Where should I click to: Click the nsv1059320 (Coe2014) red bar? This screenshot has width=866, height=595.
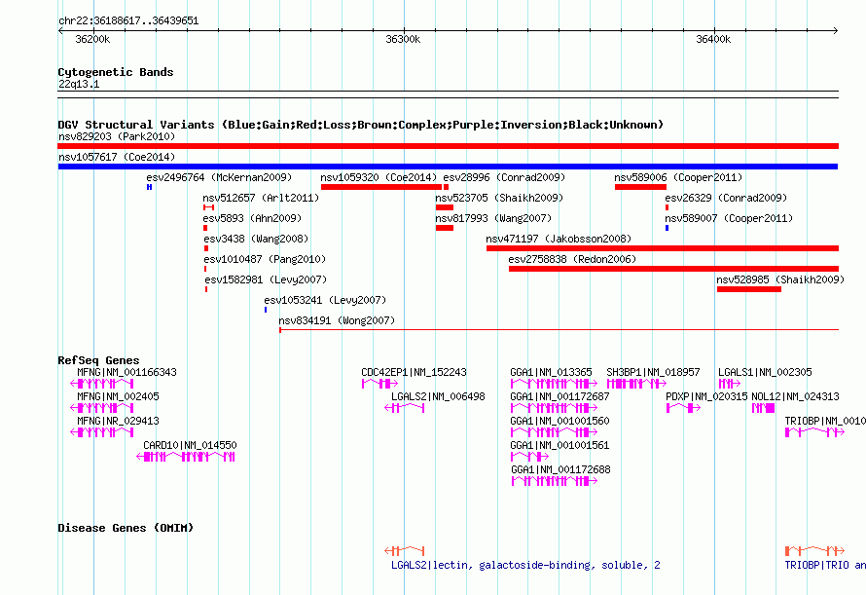[381, 187]
